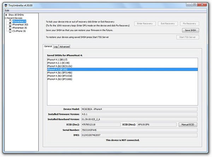The width and height of the screenshot is (212, 157).
Task: Click the iPhoneHeat 4 device icon
Action: click(10, 21)
